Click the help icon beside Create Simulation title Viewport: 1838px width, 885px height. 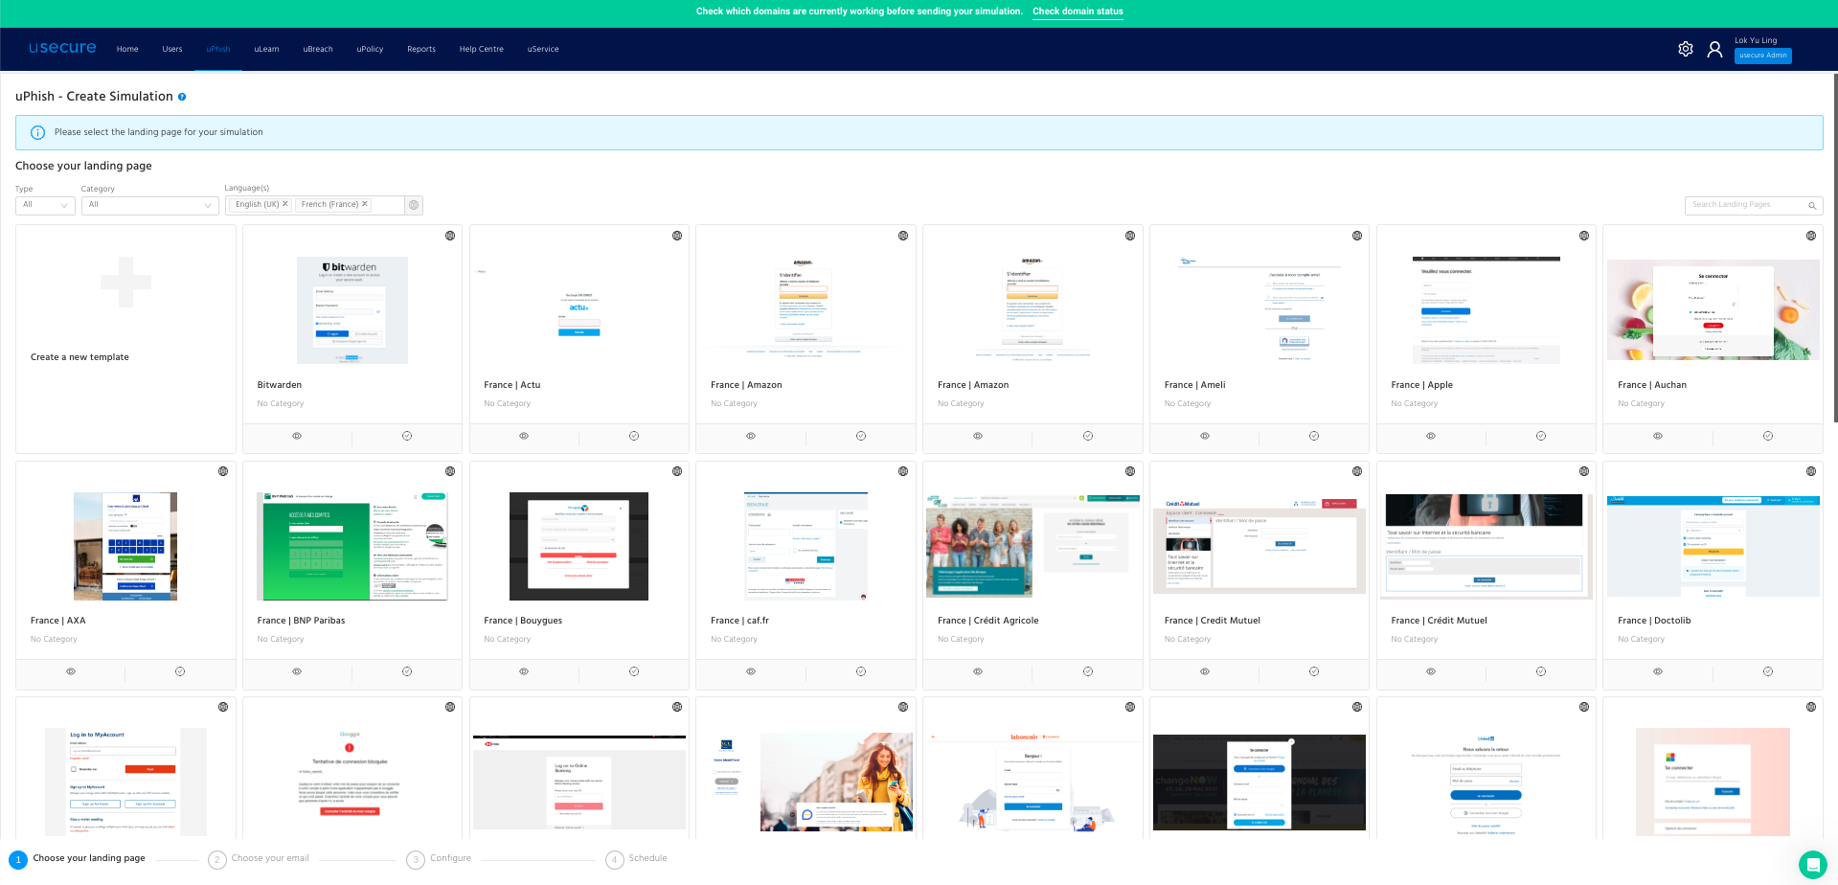click(182, 97)
